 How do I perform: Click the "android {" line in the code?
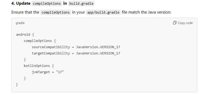click(25, 35)
